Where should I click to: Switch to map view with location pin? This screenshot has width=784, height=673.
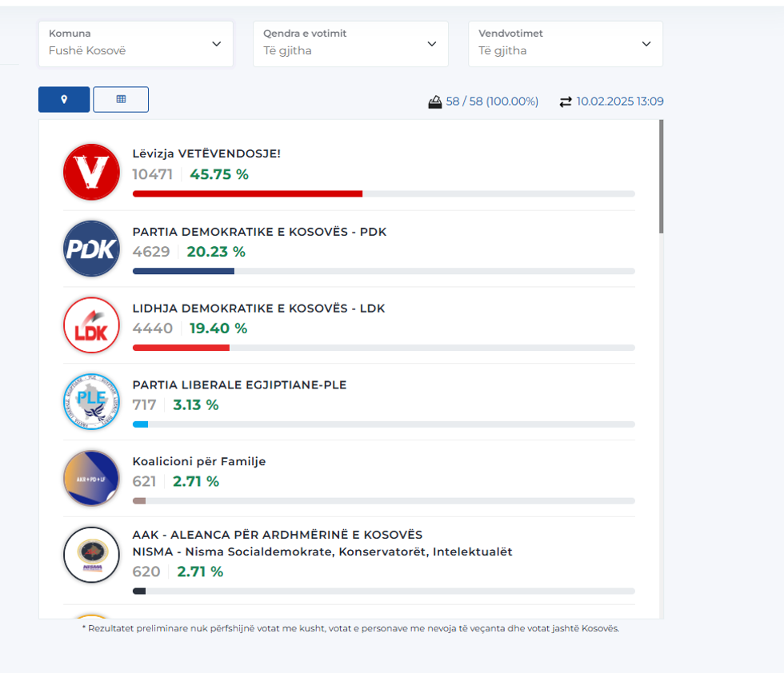(64, 99)
